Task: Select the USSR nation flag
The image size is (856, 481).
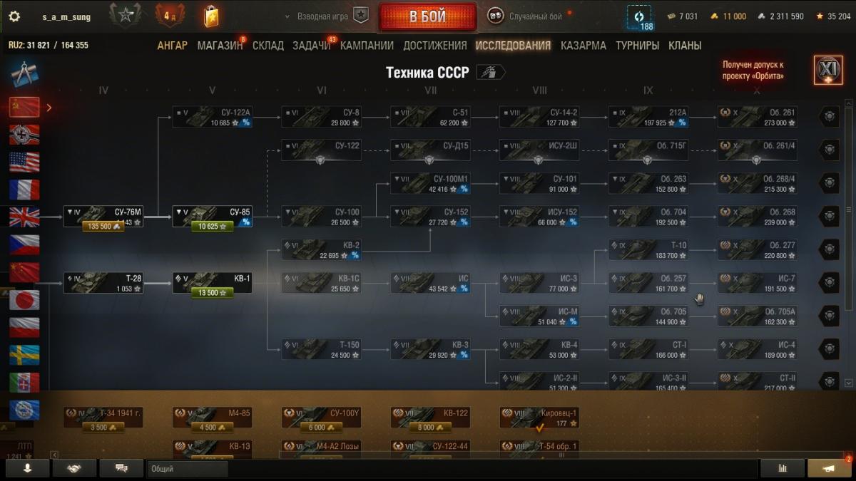Action: point(24,108)
